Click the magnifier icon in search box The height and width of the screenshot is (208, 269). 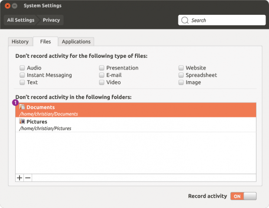185,20
